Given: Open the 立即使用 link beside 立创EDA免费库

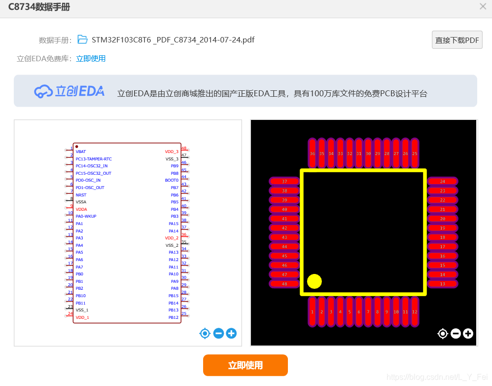Looking at the screenshot, I should (x=91, y=58).
